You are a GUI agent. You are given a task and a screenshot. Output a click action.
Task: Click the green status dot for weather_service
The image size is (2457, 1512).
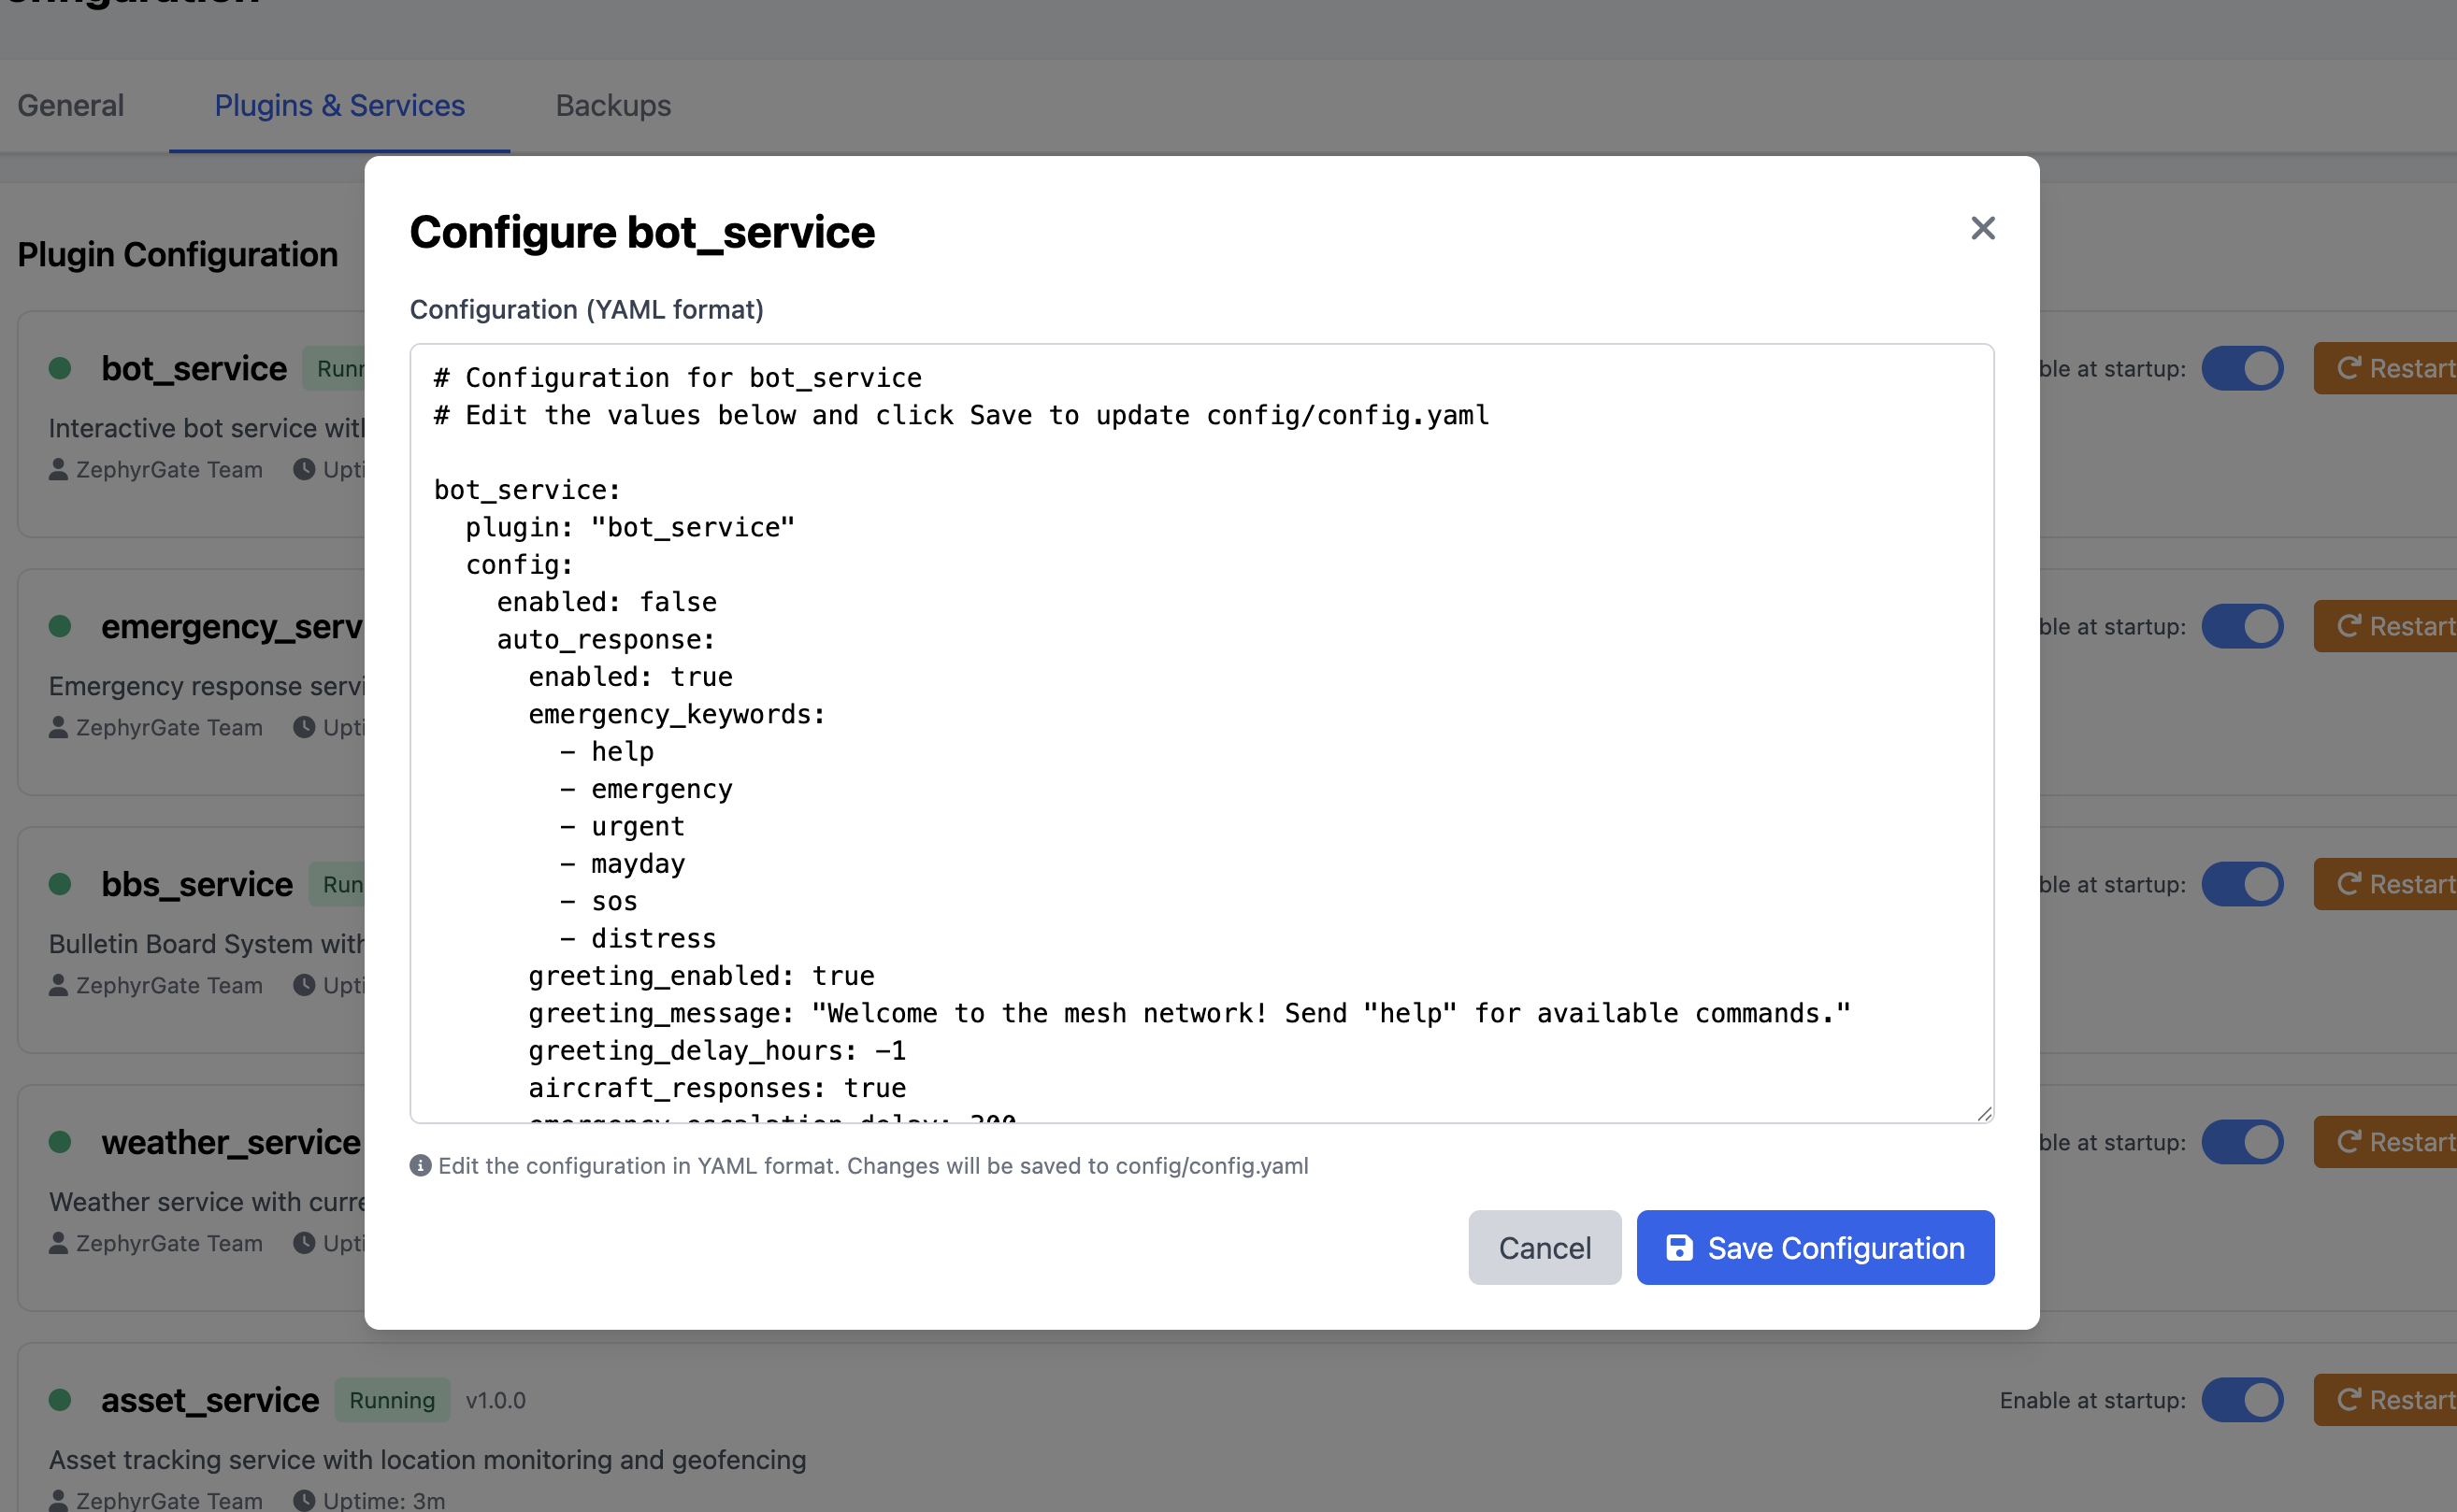point(60,1142)
